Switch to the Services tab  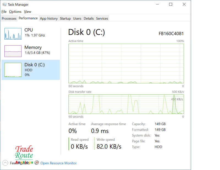coord(102,18)
